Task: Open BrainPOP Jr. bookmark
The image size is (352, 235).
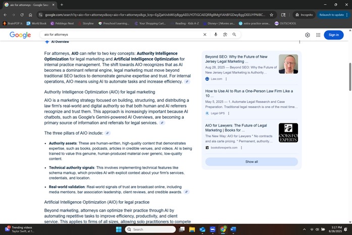Action: (13, 23)
